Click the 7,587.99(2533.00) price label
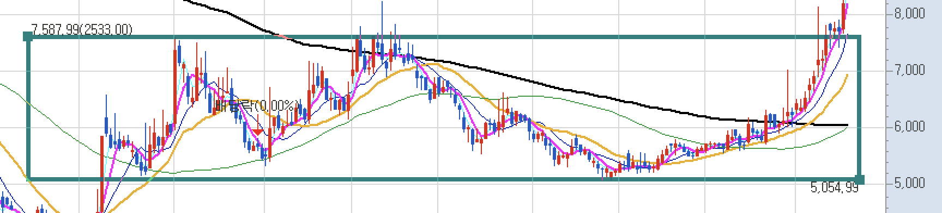 click(82, 29)
